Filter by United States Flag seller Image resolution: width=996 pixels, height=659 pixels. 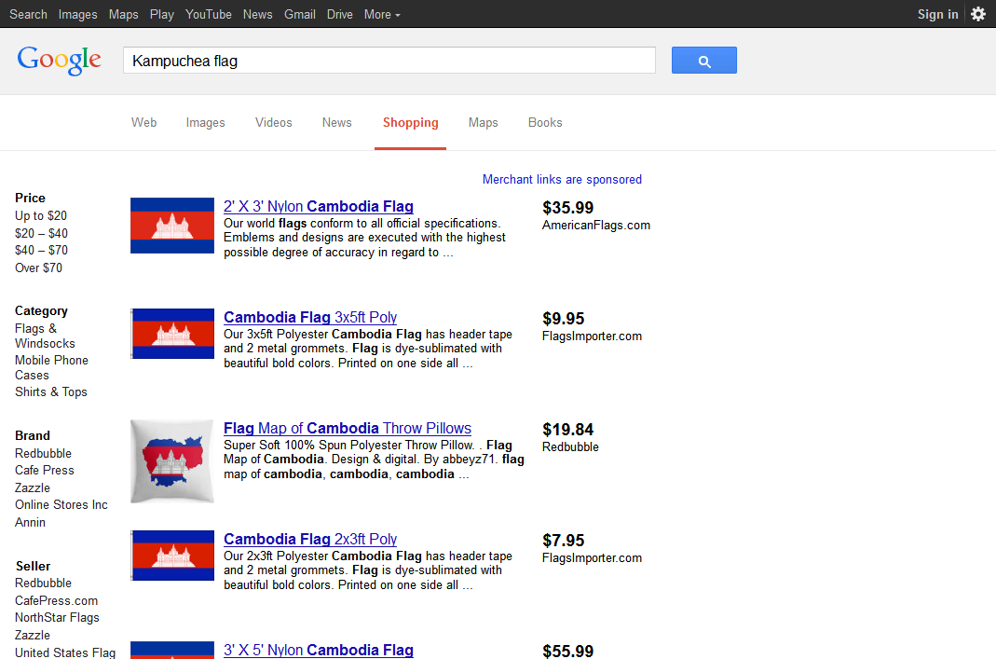point(65,652)
